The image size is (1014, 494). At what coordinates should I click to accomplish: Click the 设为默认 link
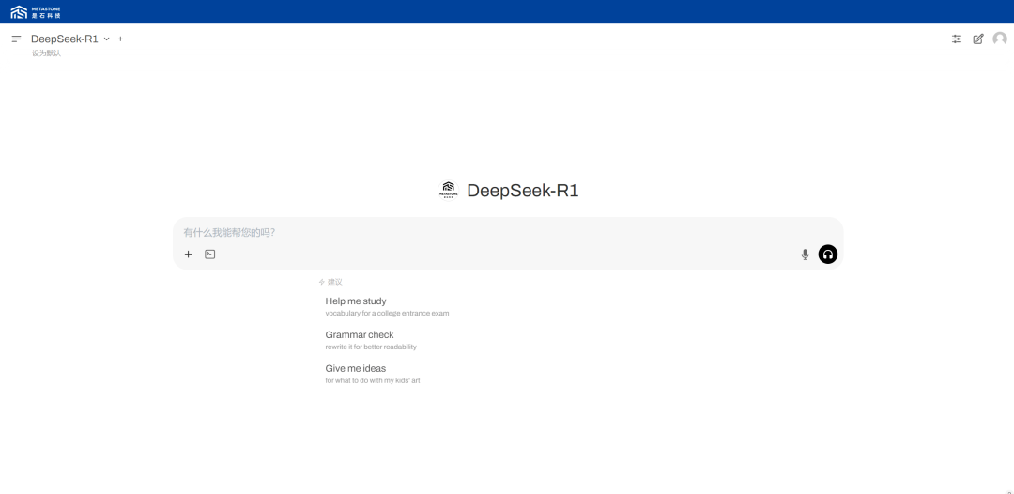[x=47, y=53]
